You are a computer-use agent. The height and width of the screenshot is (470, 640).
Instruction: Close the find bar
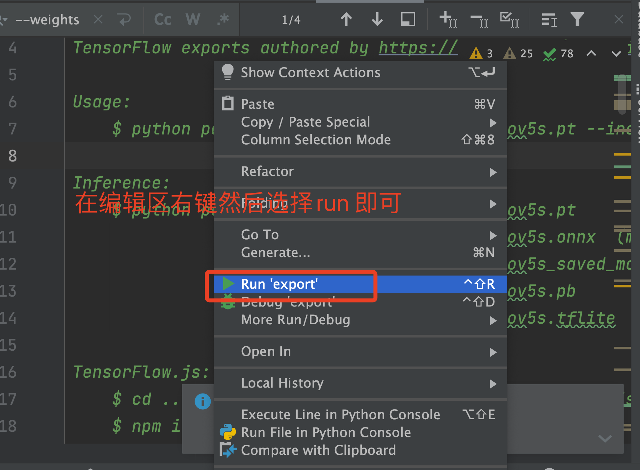point(619,19)
